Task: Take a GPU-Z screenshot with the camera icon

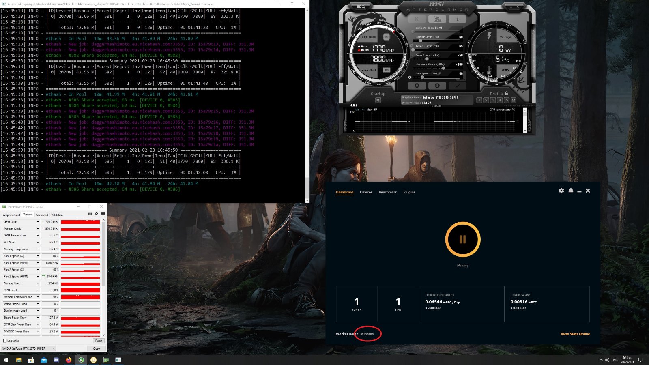Action: coord(90,213)
